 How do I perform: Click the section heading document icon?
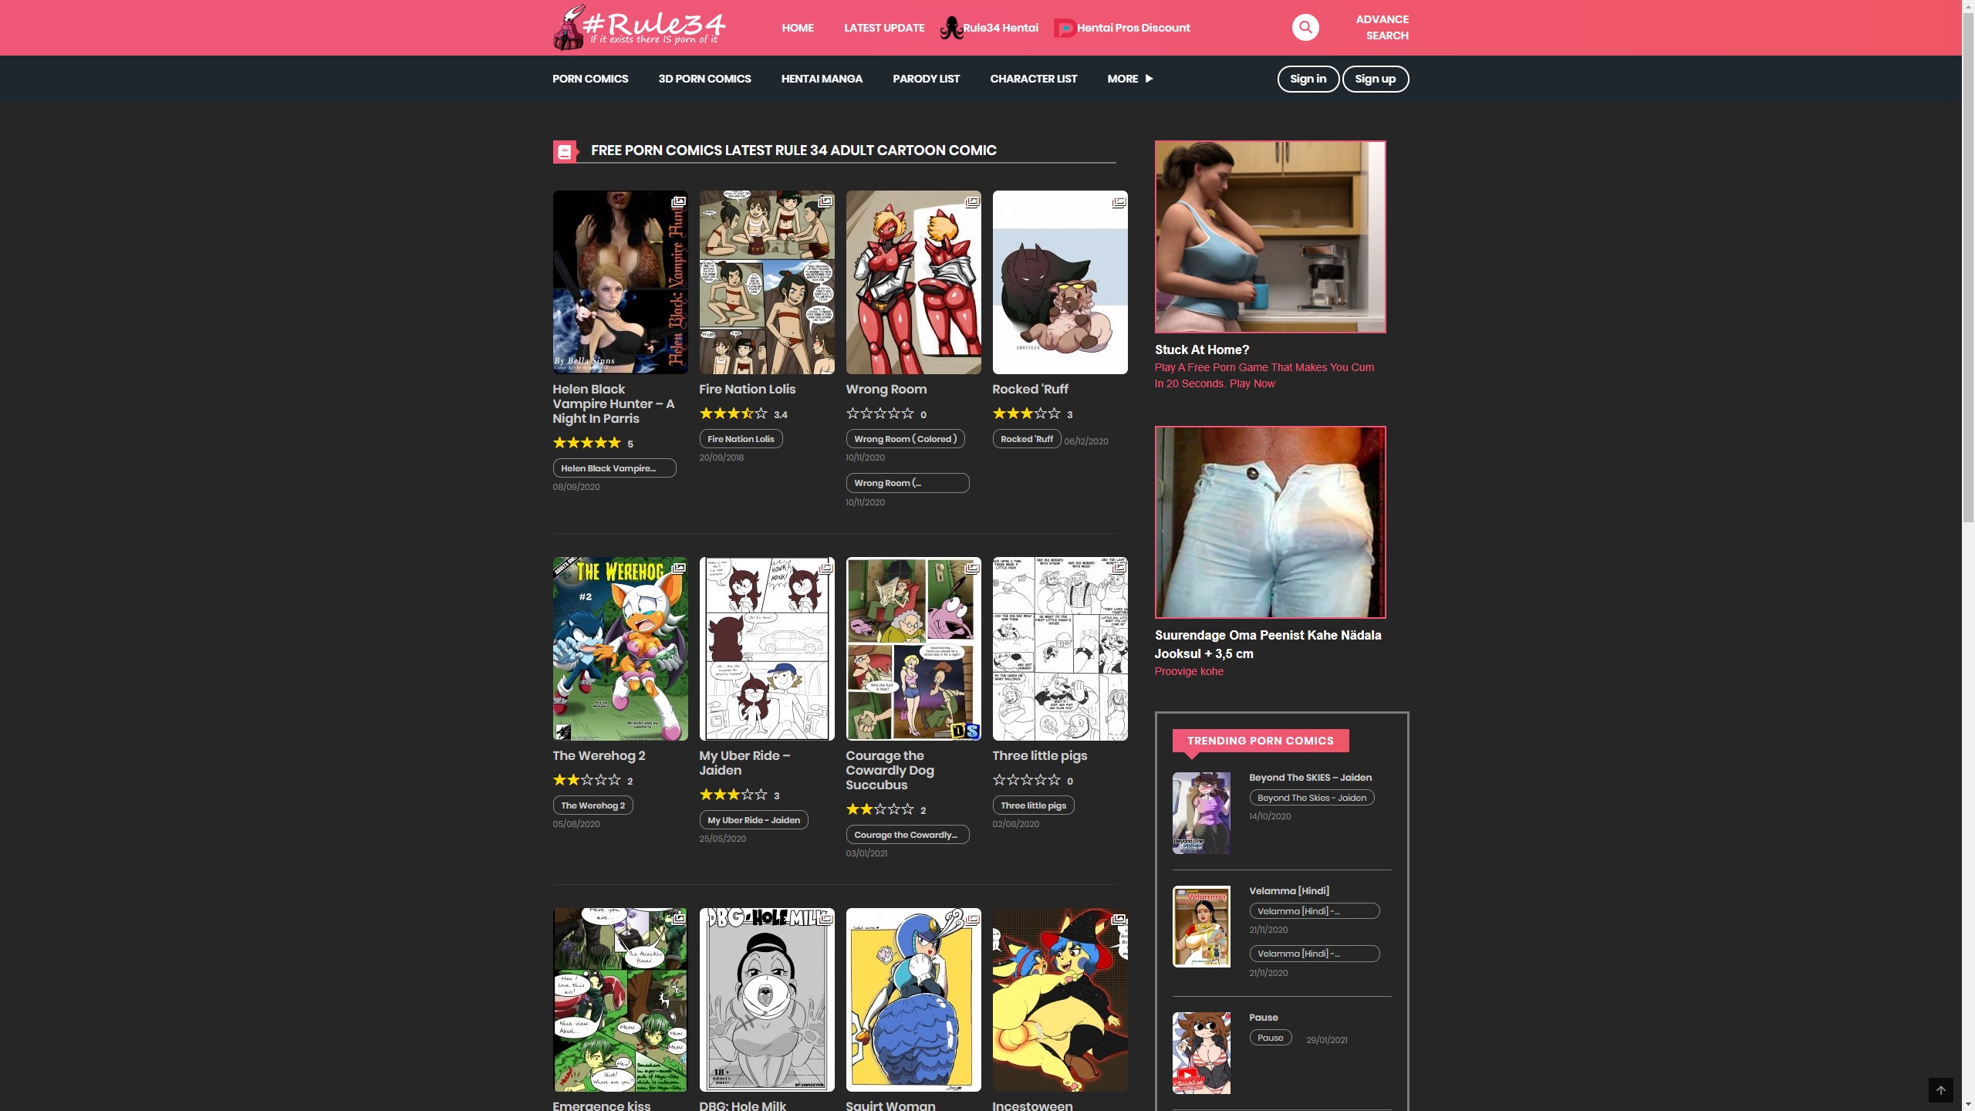coord(565,152)
